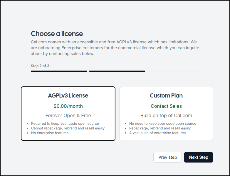
Task: Click the third progress step bar
Action: (175, 71)
